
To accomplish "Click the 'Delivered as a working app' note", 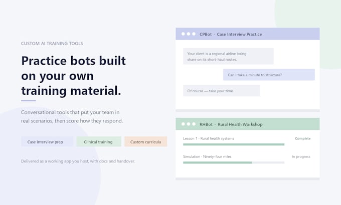I will click(x=78, y=161).
